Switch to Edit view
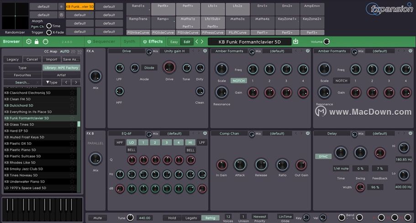Image resolution: width=416 pixels, height=223 pixels. pos(187,42)
